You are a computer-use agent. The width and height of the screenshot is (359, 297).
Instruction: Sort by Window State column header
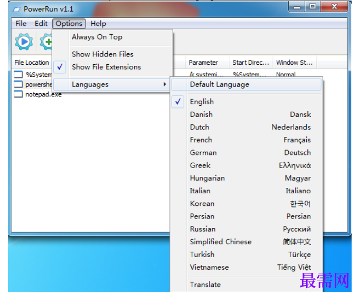(x=295, y=63)
